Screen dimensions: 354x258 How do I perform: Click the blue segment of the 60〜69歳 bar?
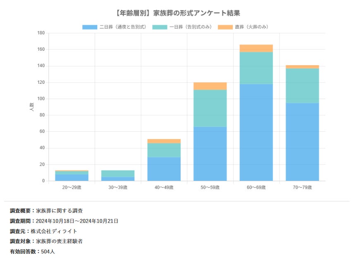point(256,133)
